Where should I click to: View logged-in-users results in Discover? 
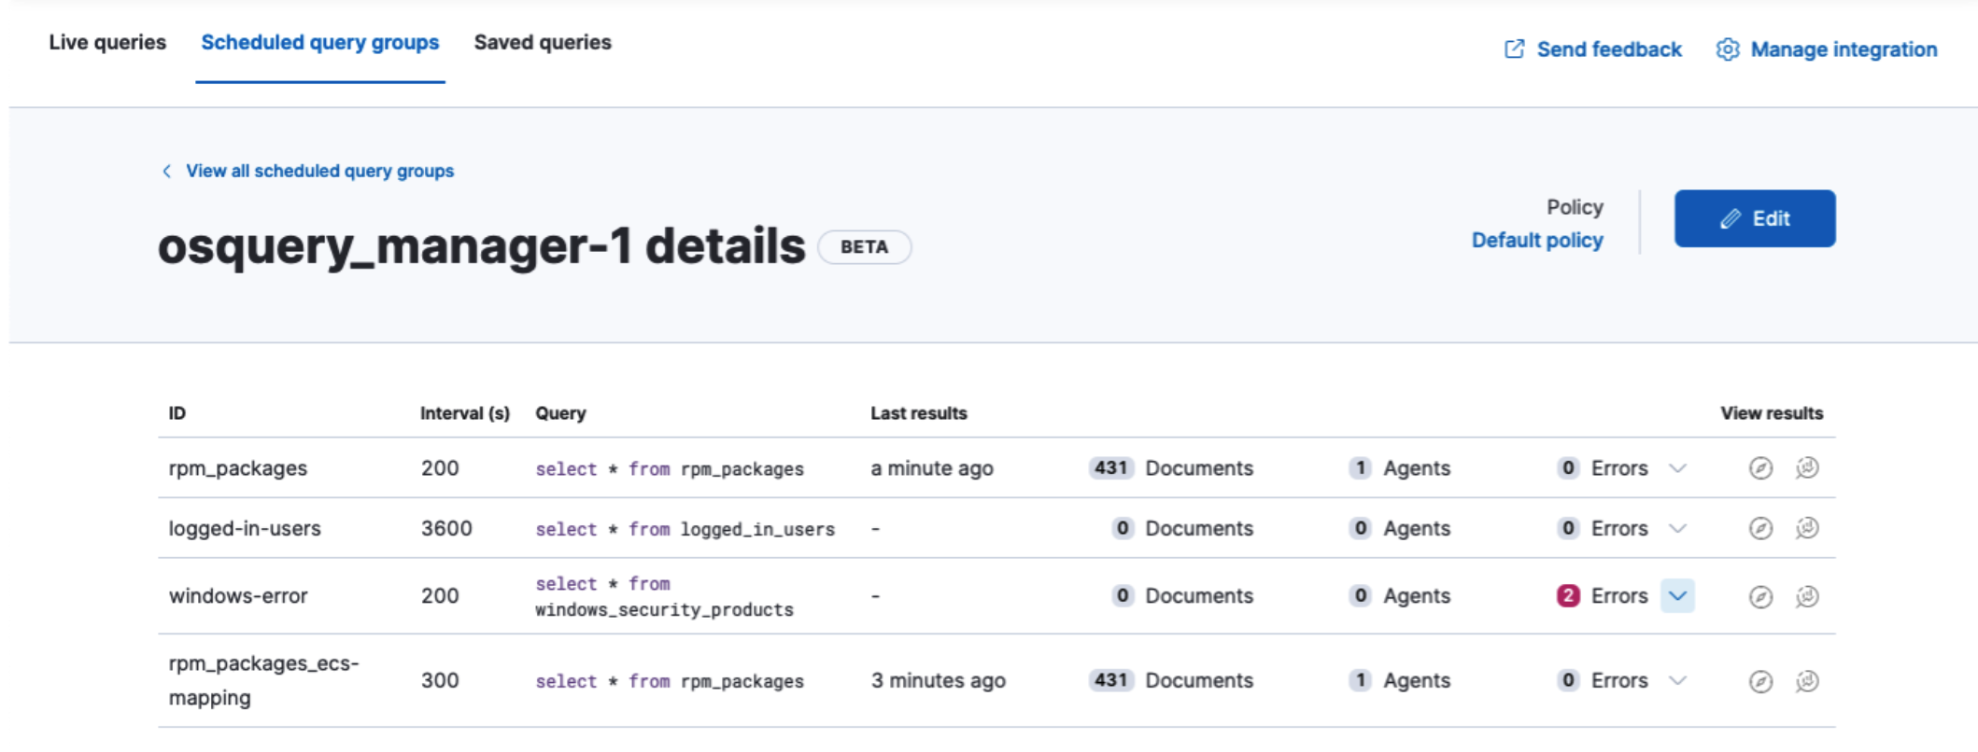coord(1760,529)
